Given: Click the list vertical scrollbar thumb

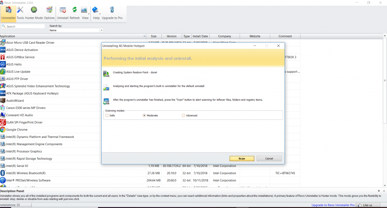Looking at the screenshot, I should tap(384, 81).
